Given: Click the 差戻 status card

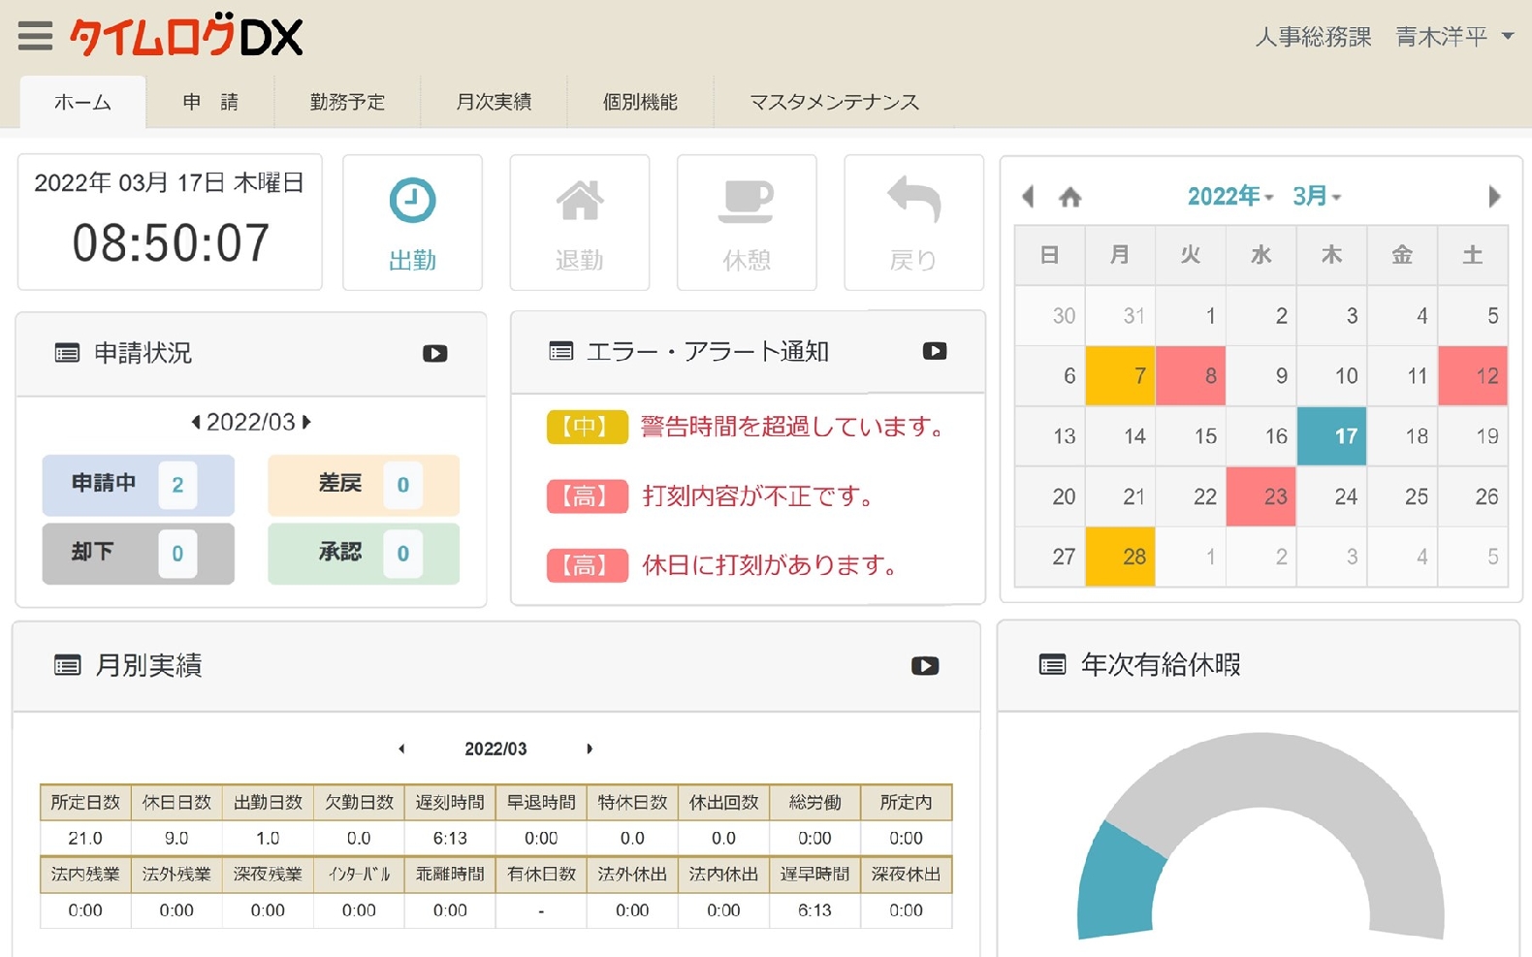Looking at the screenshot, I should pos(364,485).
